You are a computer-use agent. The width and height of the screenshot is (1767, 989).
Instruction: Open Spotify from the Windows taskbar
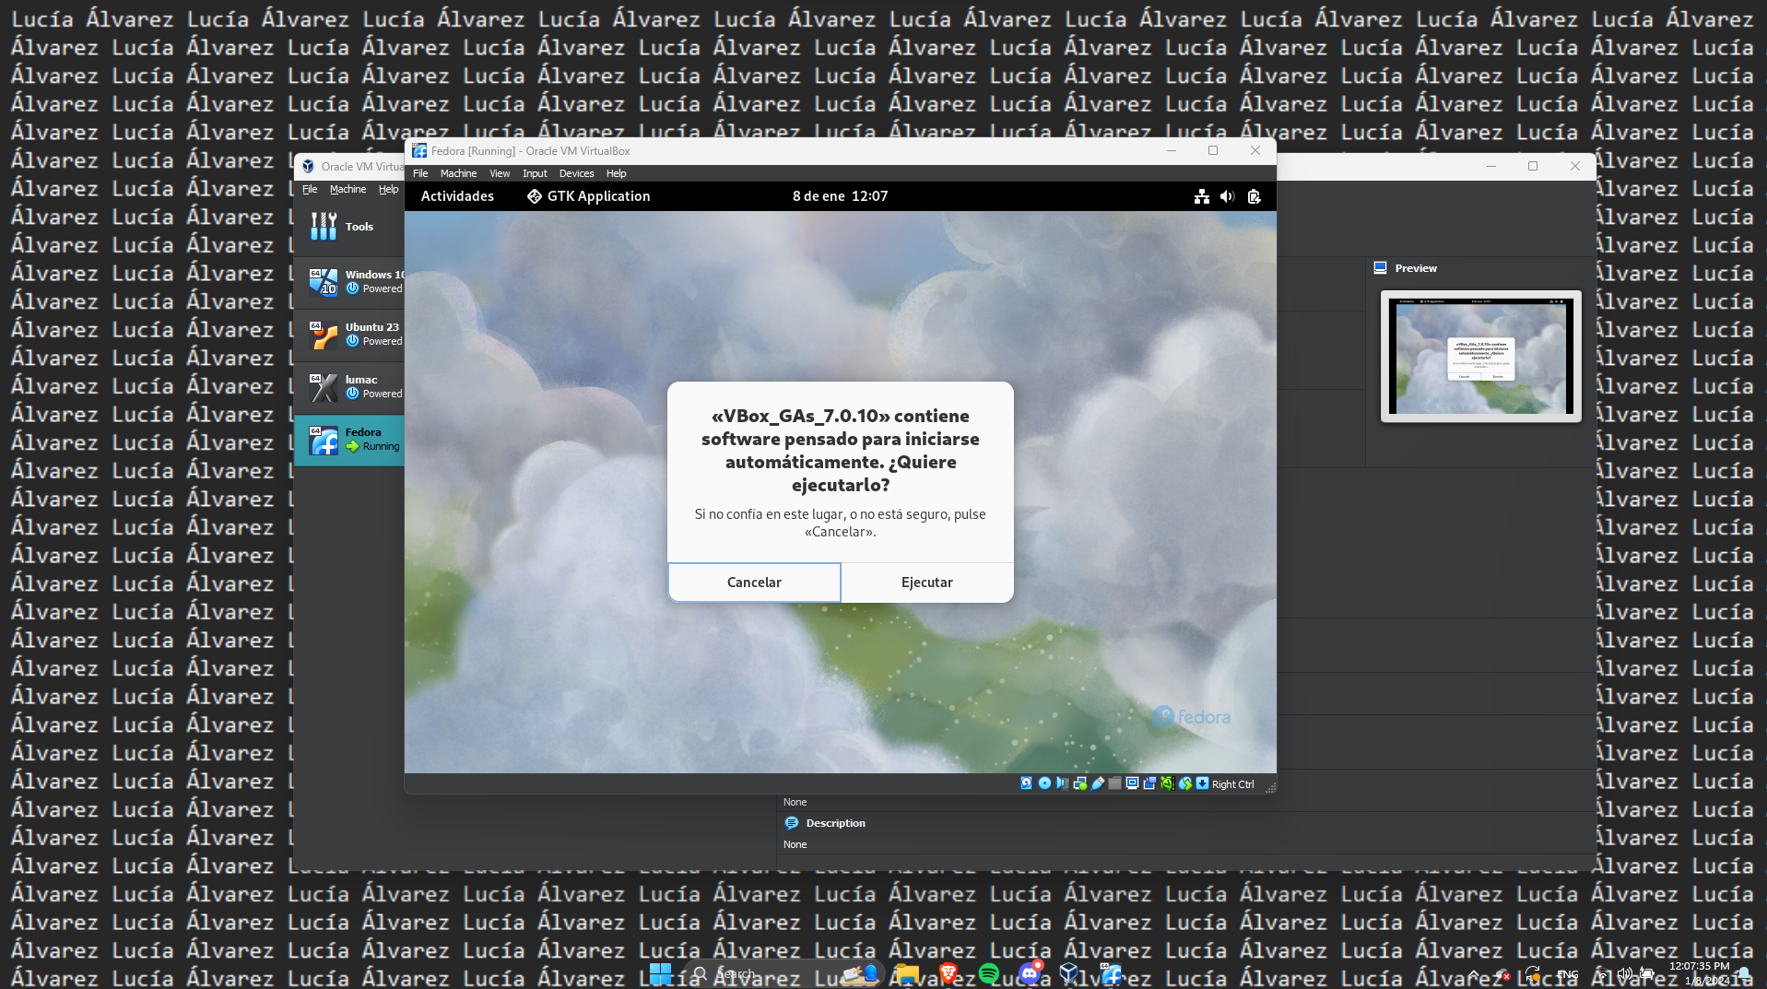989,973
